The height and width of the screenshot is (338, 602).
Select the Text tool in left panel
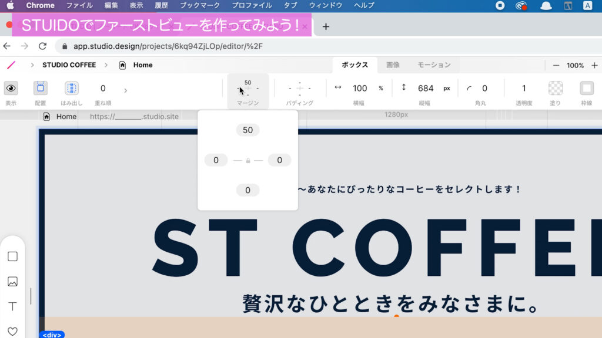pos(13,306)
